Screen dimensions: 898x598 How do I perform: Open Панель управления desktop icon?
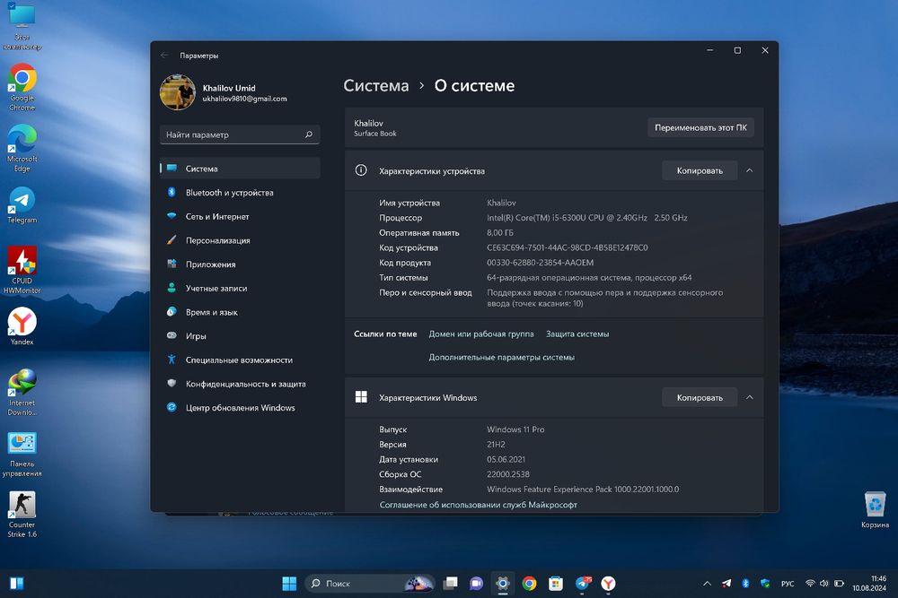coord(22,454)
